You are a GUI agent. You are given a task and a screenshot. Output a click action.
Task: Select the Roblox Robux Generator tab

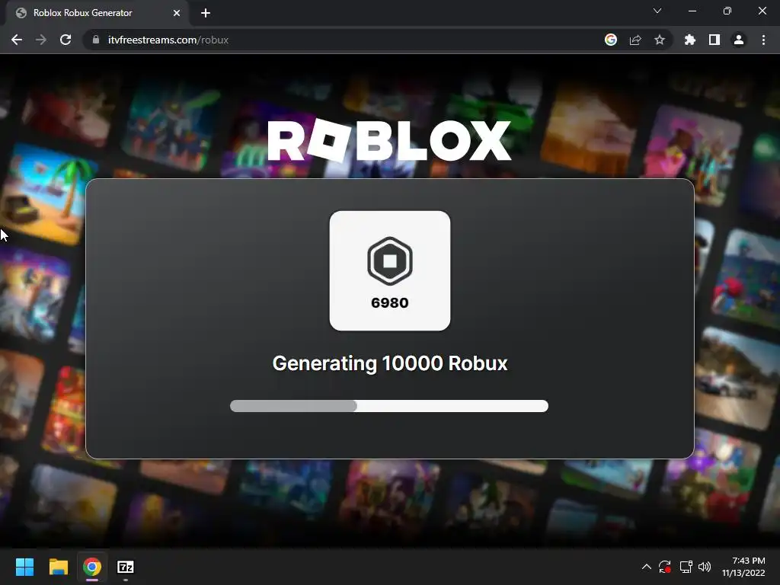point(97,13)
